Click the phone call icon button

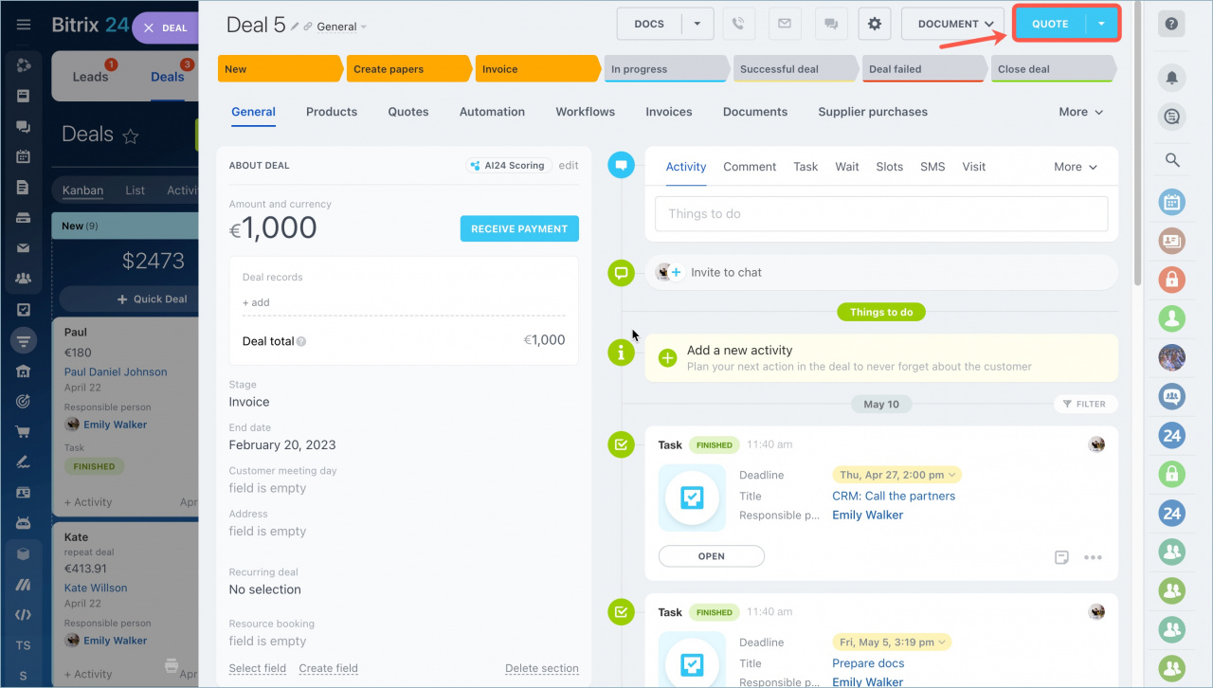click(737, 24)
